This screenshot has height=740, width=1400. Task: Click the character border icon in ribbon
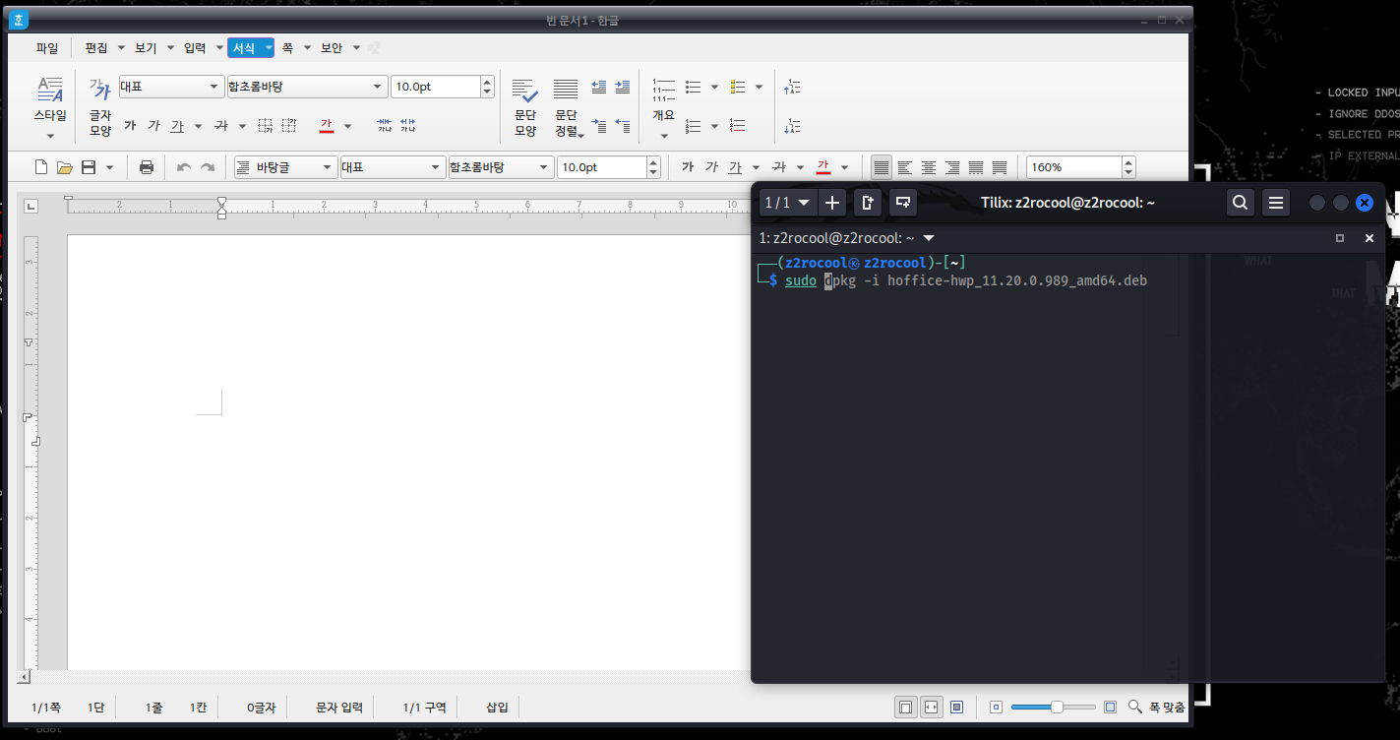(x=266, y=126)
